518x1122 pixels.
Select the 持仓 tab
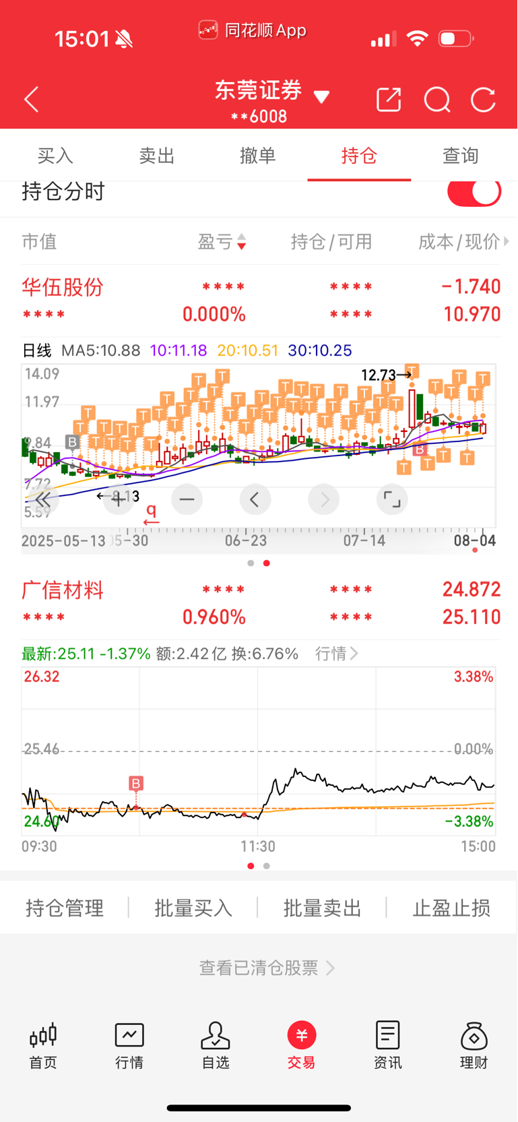click(359, 156)
